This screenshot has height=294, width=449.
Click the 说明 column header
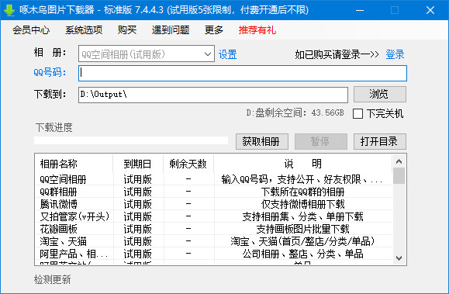click(x=302, y=164)
